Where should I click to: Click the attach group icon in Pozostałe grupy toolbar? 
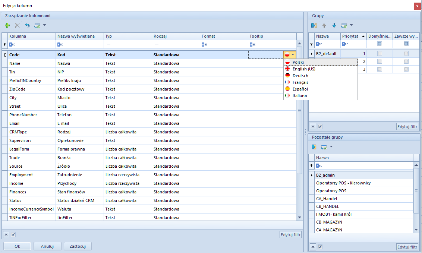coord(314,147)
